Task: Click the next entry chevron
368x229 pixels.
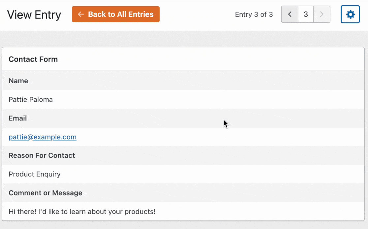Action: click(322, 14)
